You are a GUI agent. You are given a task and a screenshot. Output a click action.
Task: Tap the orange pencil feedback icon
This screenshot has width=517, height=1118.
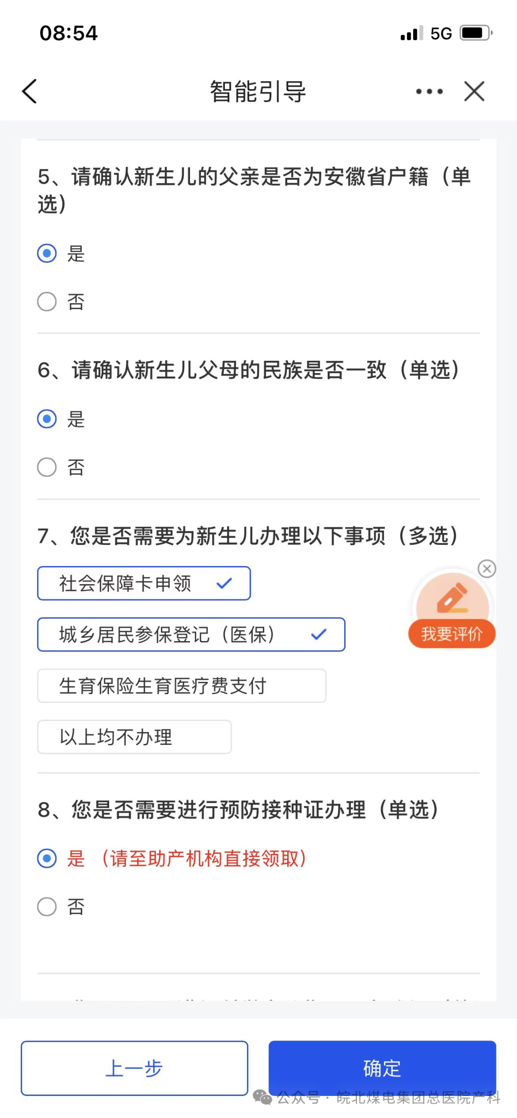[452, 598]
